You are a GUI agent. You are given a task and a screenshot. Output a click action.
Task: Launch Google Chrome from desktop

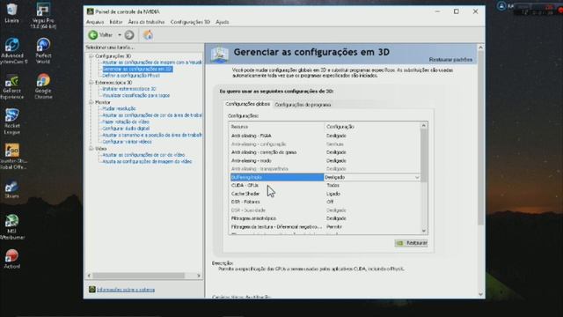coord(43,86)
